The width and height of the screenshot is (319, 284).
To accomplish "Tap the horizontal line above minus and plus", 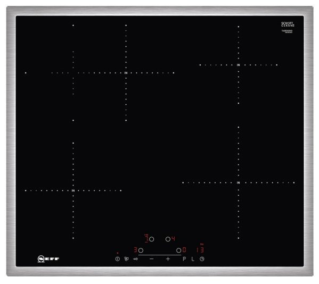I will coord(160,255).
